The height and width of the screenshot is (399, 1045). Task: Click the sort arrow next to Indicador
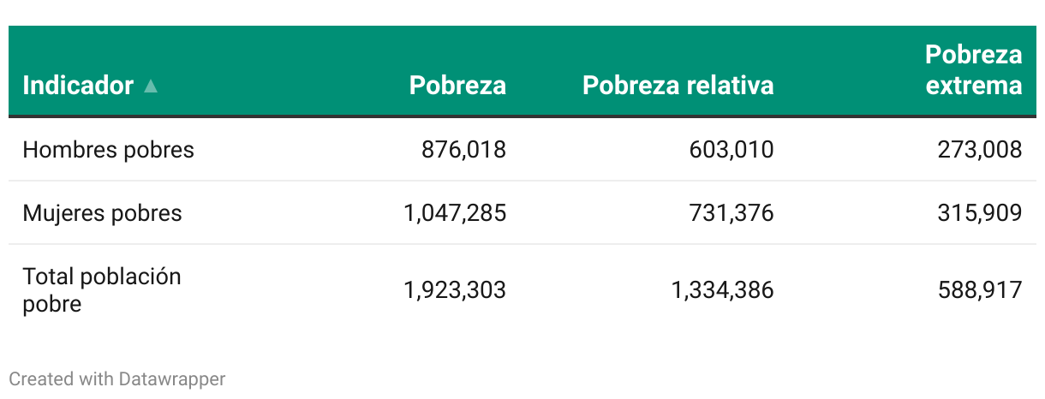pyautogui.click(x=151, y=86)
